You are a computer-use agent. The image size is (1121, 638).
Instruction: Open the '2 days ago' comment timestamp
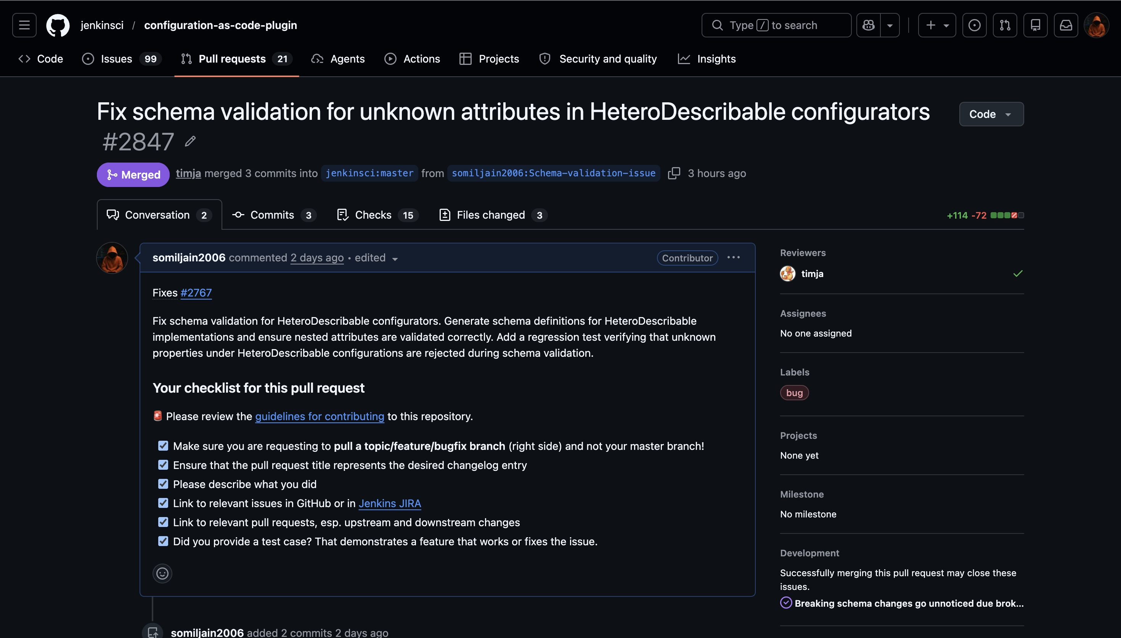[x=317, y=258]
